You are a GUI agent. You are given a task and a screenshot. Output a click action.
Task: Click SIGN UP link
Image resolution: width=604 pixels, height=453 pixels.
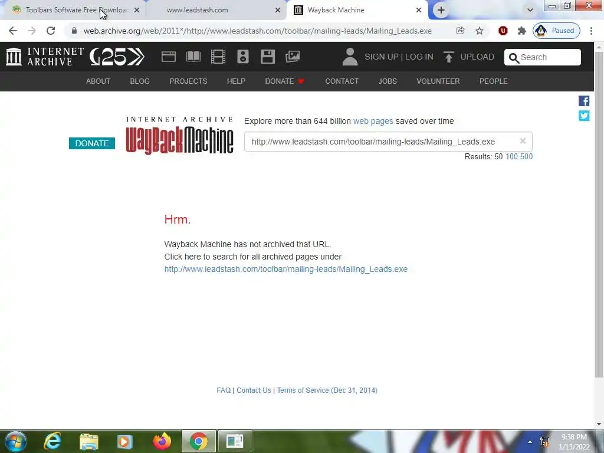pos(382,57)
